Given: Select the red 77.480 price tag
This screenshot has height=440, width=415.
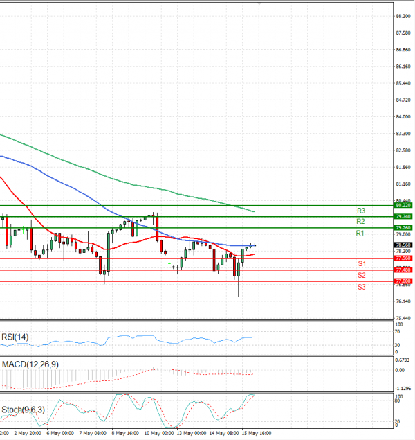Looking at the screenshot, I should click(403, 270).
